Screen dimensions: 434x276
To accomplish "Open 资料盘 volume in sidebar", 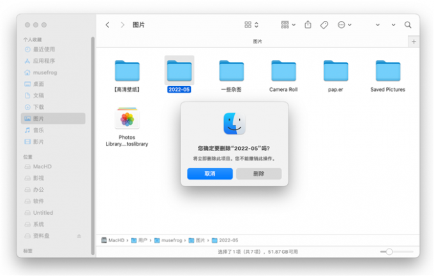I will pyautogui.click(x=53, y=236).
